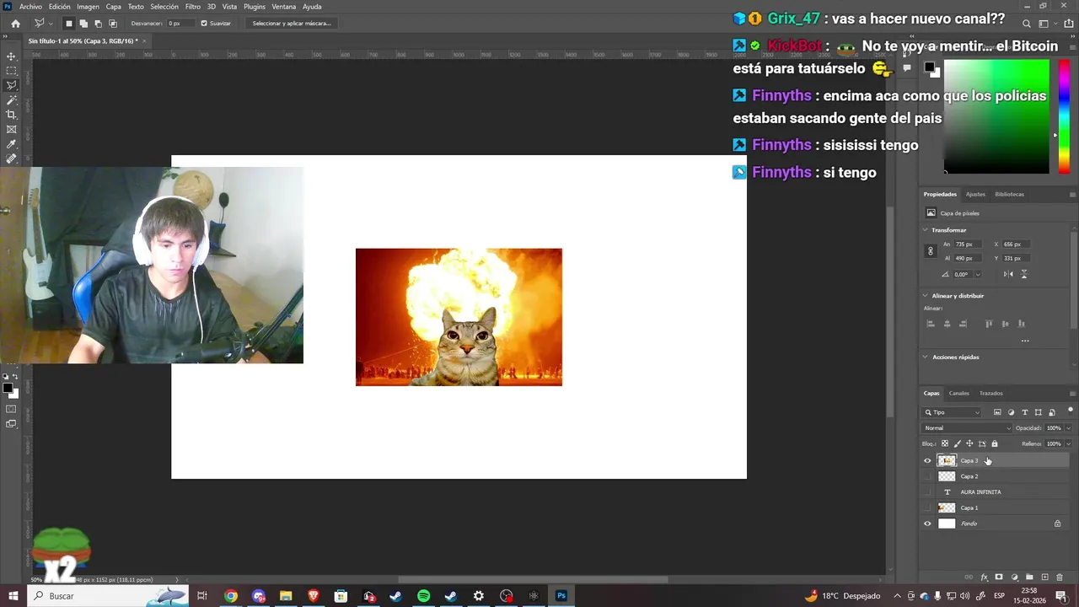
Task: Select the Rectangular Marquee tool
Action: [11, 71]
